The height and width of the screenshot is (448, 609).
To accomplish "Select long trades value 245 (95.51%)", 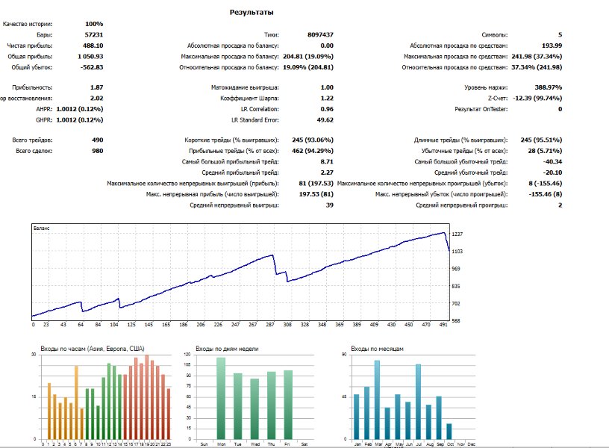I will [x=541, y=140].
